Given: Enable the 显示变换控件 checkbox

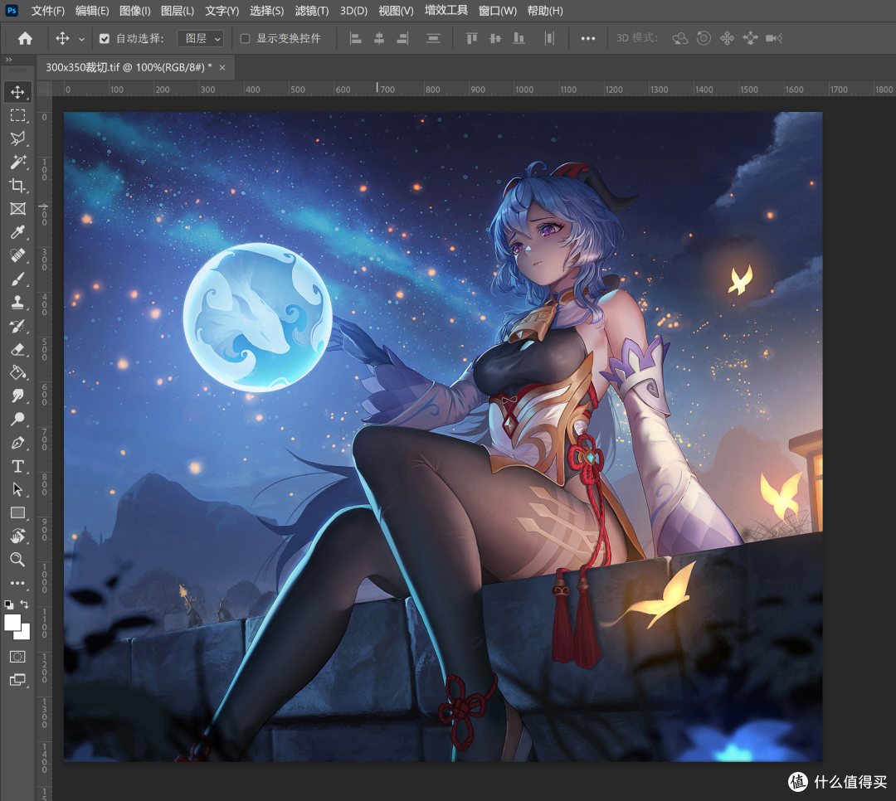Looking at the screenshot, I should pyautogui.click(x=245, y=39).
